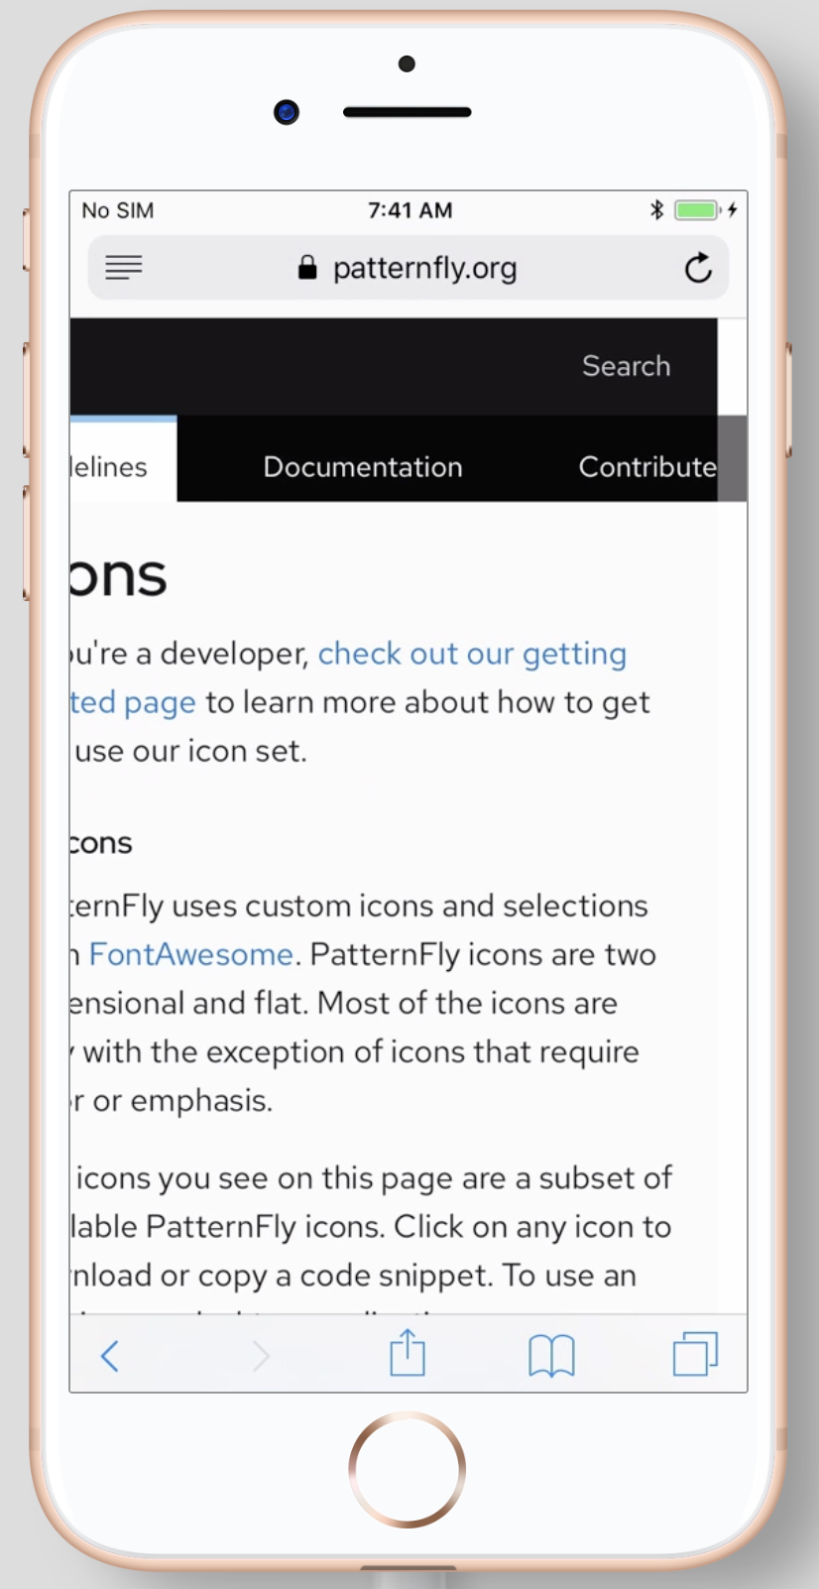The height and width of the screenshot is (1589, 819).
Task: Open the Safari share sheet icon
Action: click(x=408, y=1353)
